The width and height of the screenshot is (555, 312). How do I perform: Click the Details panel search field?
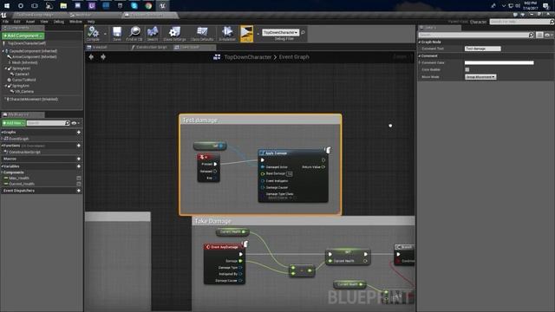point(476,35)
